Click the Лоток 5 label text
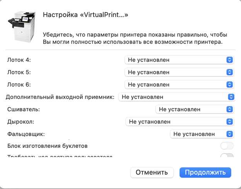Screen dimensions: 241x189 click(19, 72)
